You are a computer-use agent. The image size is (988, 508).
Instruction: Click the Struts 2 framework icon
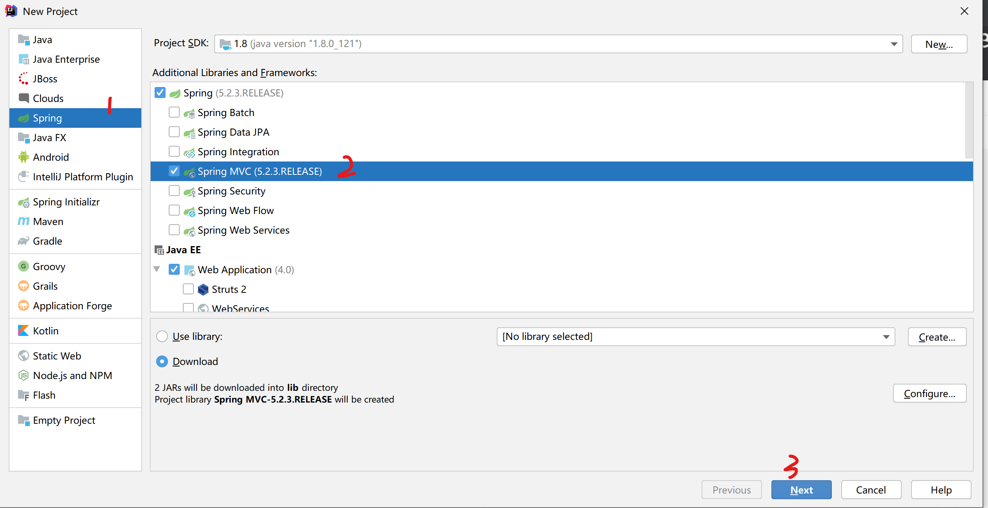pos(203,289)
